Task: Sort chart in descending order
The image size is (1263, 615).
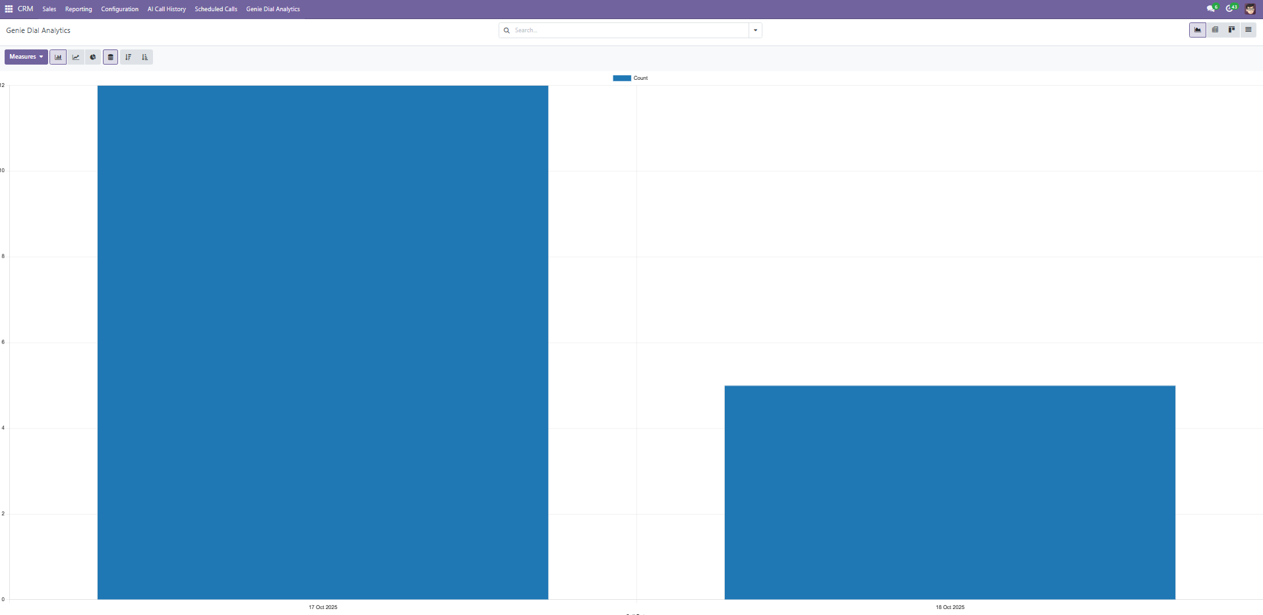Action: (x=128, y=57)
